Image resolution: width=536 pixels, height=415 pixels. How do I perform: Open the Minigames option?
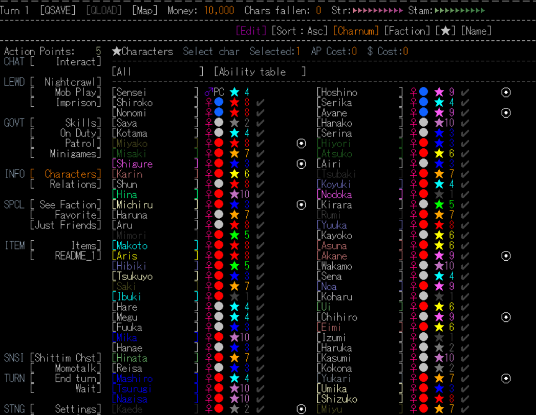[66, 153]
